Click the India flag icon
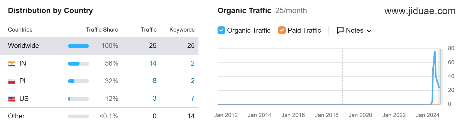Screen dimensions: 461x123 coord(12,64)
